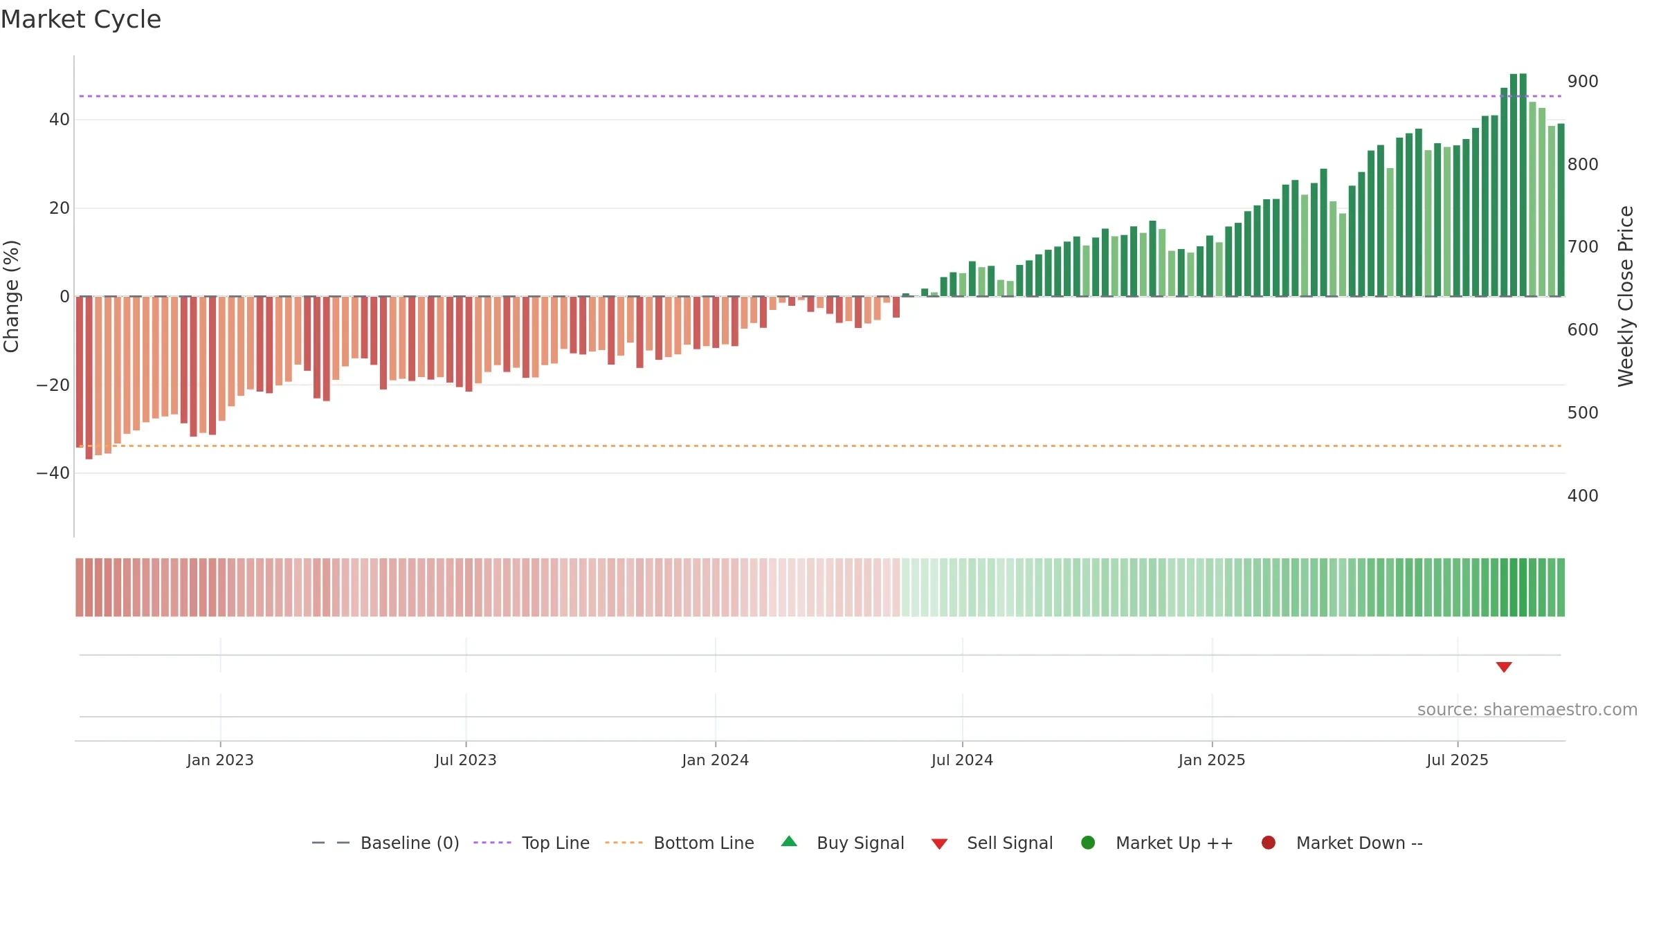Image resolution: width=1661 pixels, height=934 pixels.
Task: Click the Change (%) axis title
Action: pyautogui.click(x=11, y=296)
